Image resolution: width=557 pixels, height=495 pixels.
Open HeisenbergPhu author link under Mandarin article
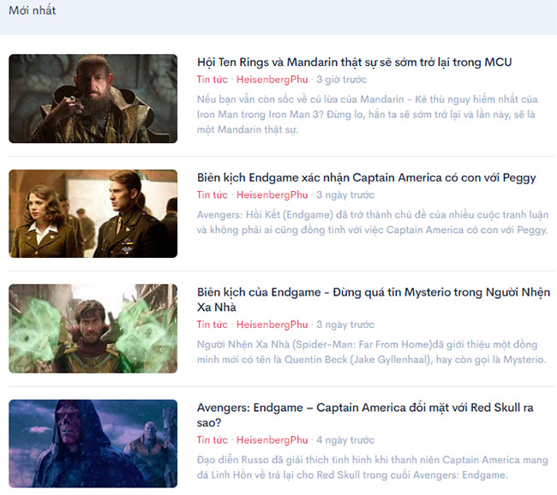click(273, 79)
